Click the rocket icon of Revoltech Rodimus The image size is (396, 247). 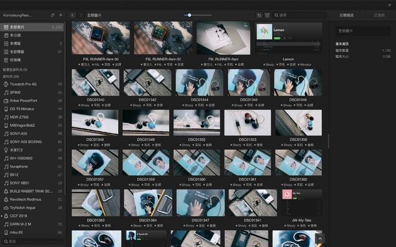pos(6,199)
